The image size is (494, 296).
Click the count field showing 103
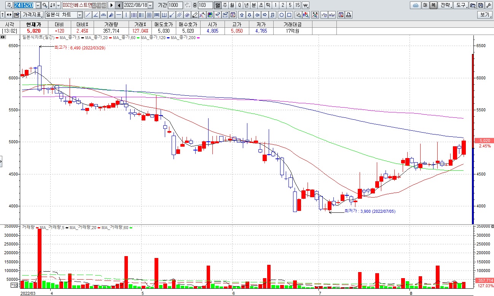coord(205,5)
